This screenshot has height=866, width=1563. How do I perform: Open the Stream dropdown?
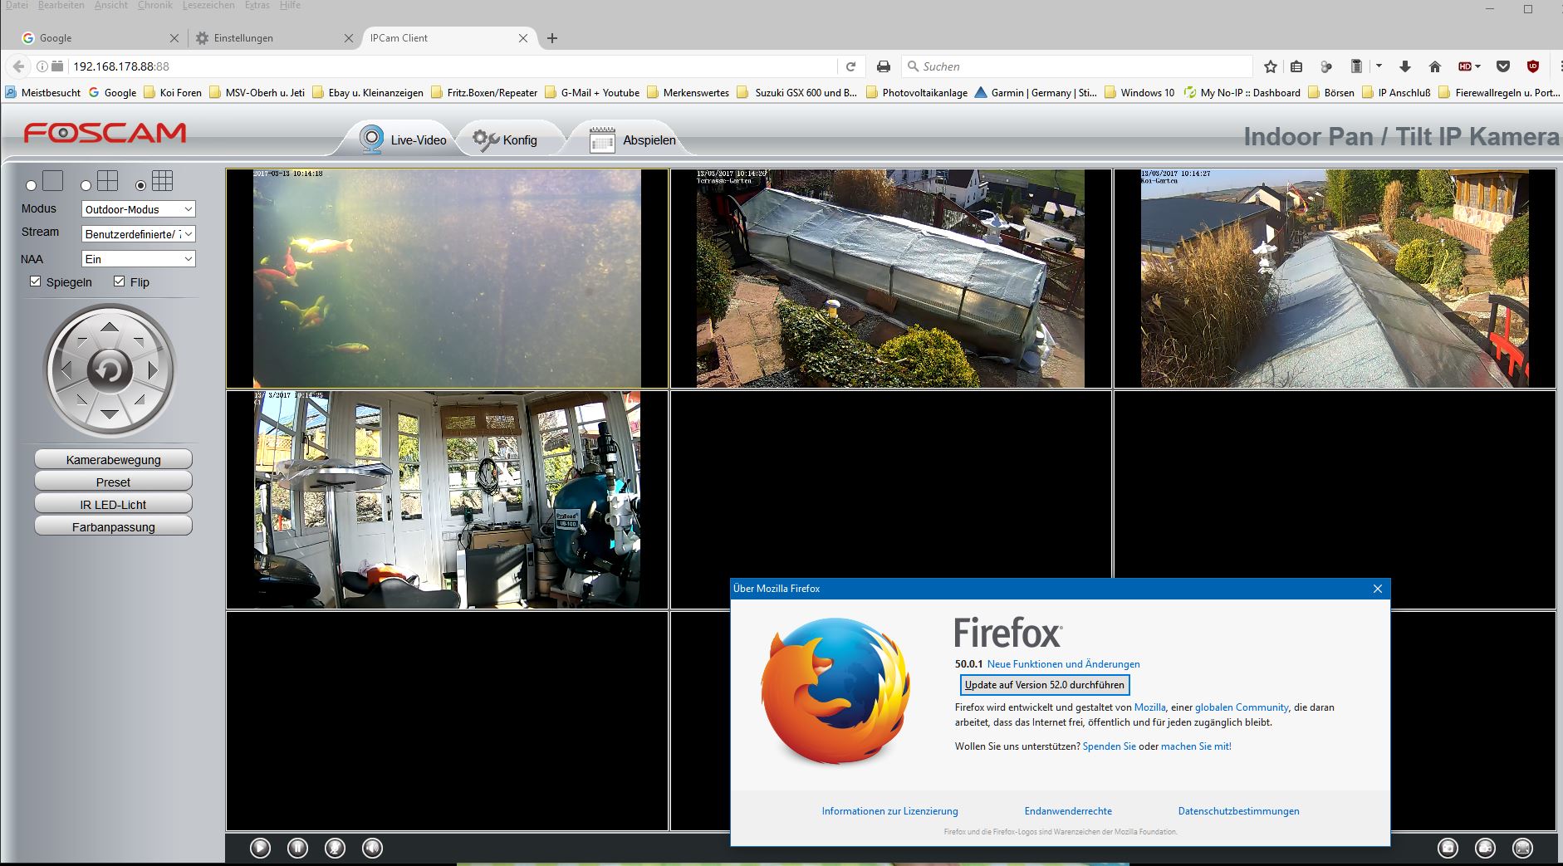[x=139, y=234]
